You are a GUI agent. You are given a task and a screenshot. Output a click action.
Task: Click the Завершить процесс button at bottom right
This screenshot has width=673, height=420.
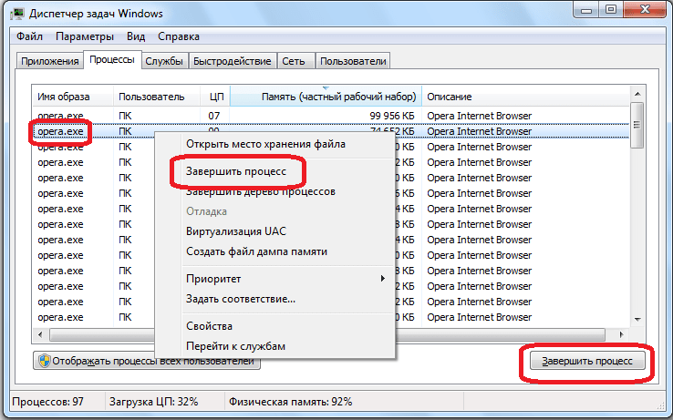[x=587, y=361]
